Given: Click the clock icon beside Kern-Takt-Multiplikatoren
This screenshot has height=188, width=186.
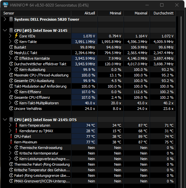Looking at the screenshot, I should (16, 103).
